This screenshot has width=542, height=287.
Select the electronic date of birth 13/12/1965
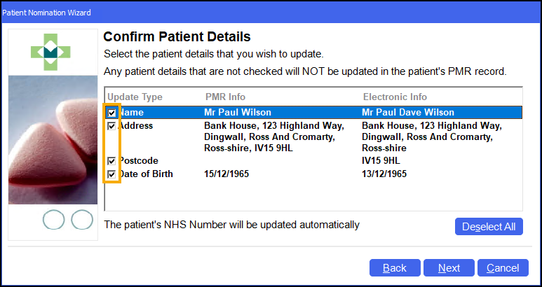coord(384,174)
